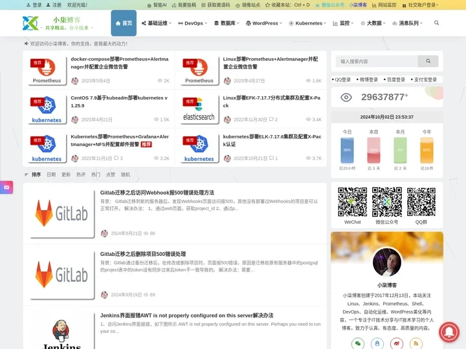Viewport: 466px width, 349px height.
Task: Click the 注册 link in top bar
Action: pyautogui.click(x=54, y=5)
